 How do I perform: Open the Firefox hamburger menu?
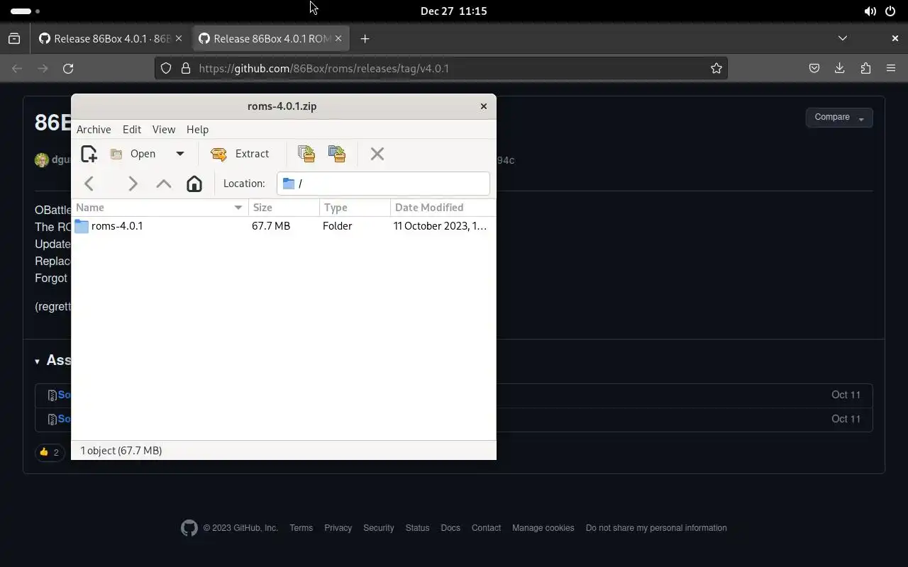(891, 69)
